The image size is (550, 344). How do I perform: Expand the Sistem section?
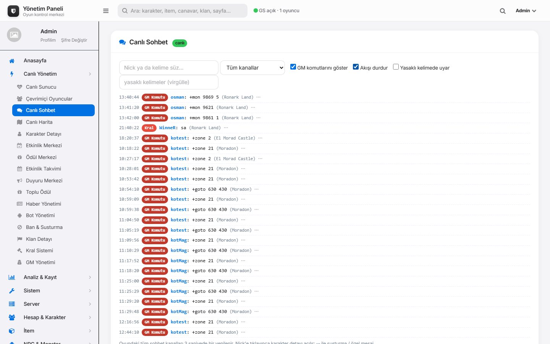click(49, 290)
